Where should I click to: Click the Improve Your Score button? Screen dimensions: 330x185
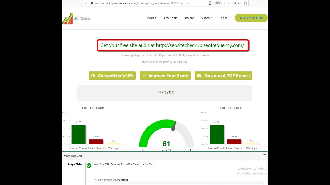[x=165, y=76]
